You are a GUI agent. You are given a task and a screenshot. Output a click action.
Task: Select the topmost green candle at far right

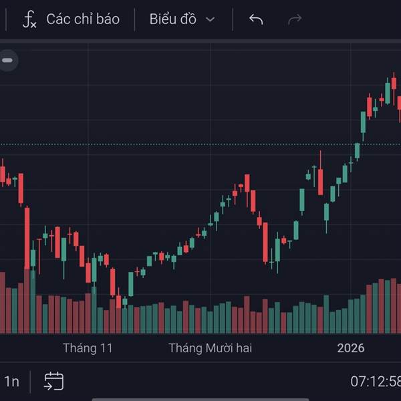tap(388, 92)
